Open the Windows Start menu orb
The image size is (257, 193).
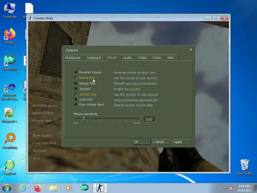[7, 188]
